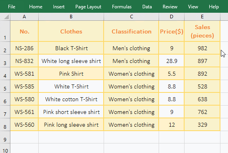Select cell with sales value 897
The height and width of the screenshot is (153, 228).
click(202, 61)
